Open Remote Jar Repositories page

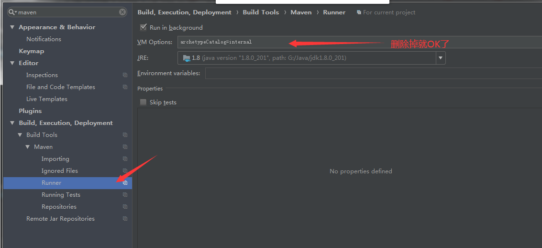point(60,219)
